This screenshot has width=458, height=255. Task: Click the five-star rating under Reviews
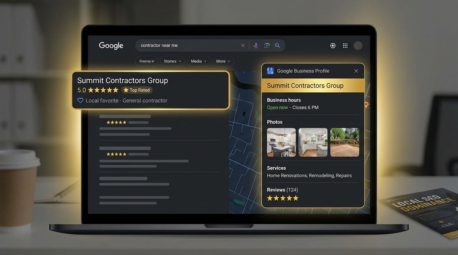pos(283,198)
